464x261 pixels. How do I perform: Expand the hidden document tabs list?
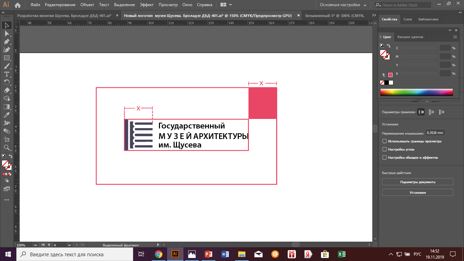pos(374,16)
